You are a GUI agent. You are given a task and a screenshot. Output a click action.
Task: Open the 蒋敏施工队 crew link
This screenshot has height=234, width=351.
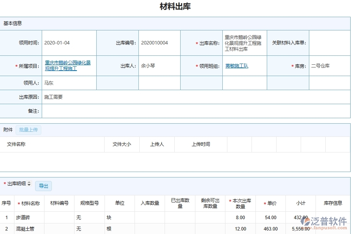pos(236,66)
